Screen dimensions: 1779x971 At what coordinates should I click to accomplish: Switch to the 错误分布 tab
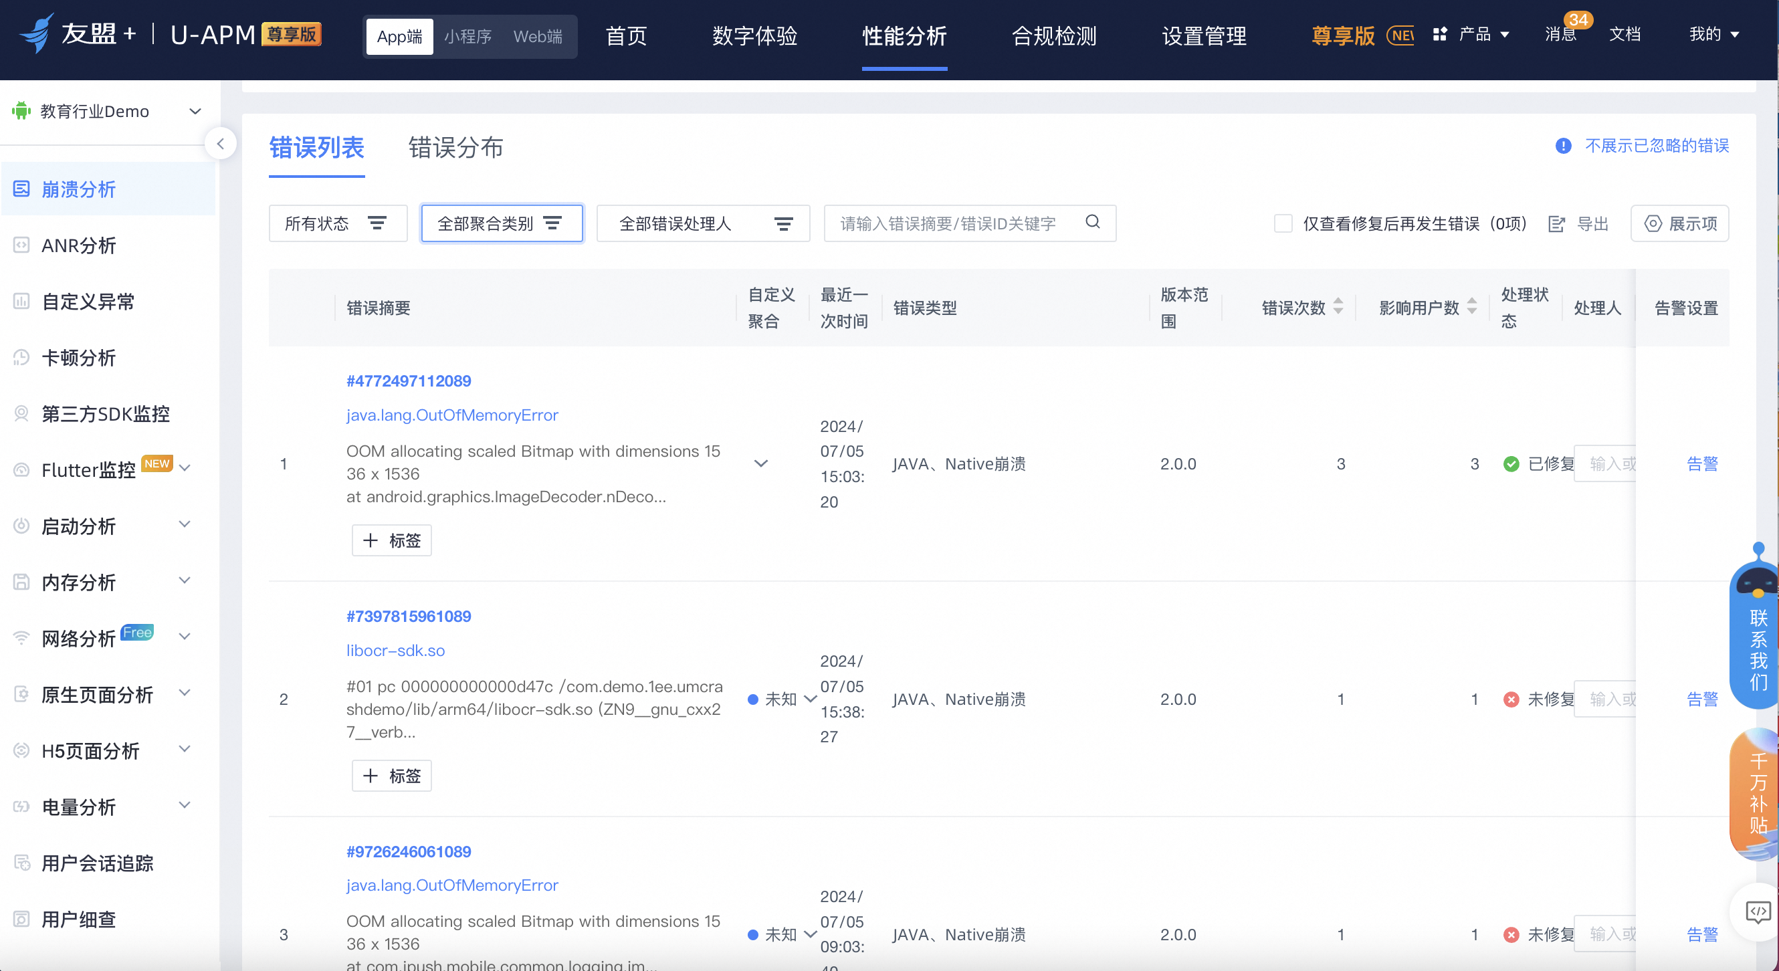[456, 147]
